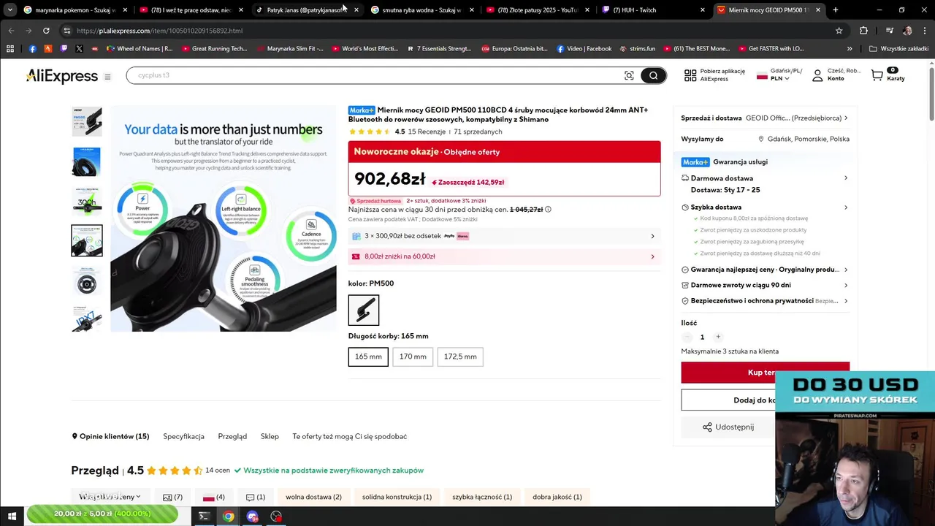Filter reviews with photos (7)

tap(172, 497)
